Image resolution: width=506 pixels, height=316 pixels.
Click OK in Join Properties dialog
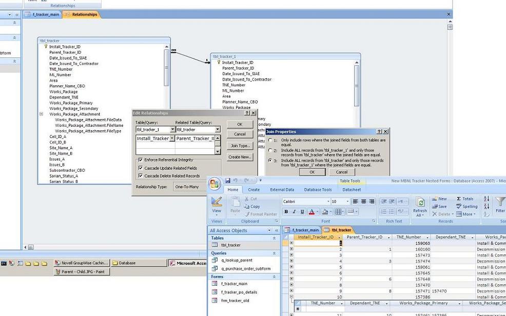(312, 172)
